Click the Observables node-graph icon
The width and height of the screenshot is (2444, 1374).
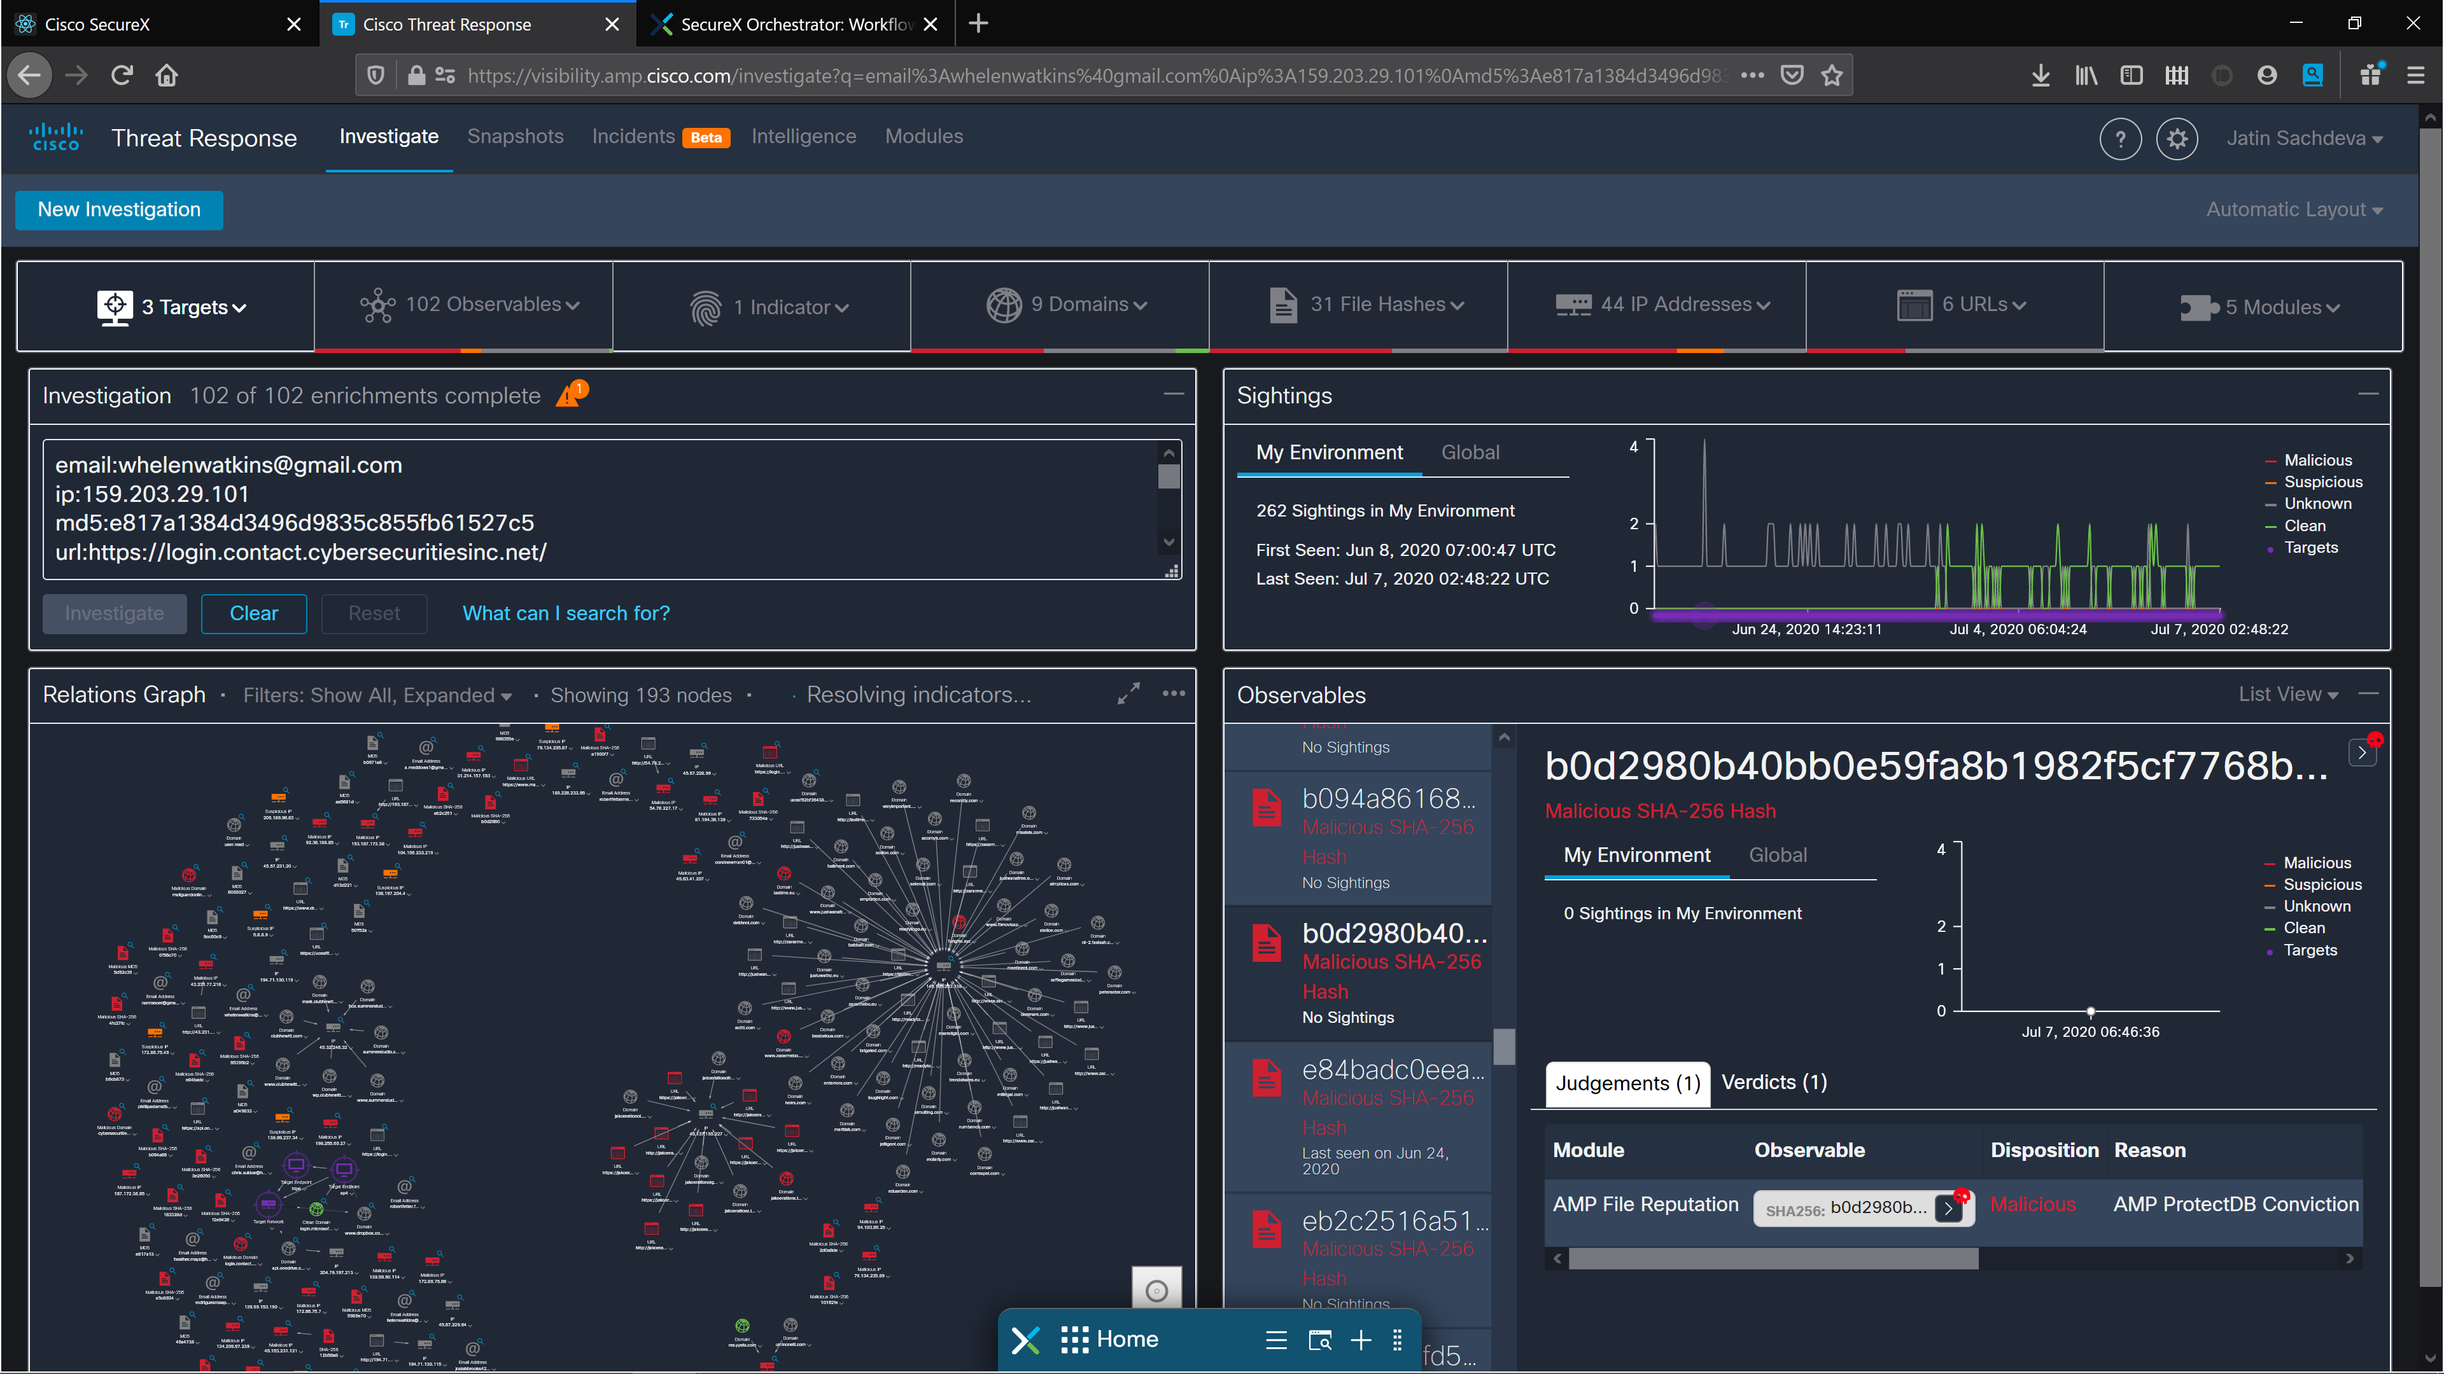tap(379, 305)
